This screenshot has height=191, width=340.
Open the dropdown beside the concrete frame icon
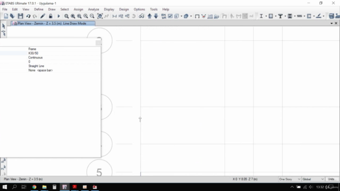click(276, 16)
